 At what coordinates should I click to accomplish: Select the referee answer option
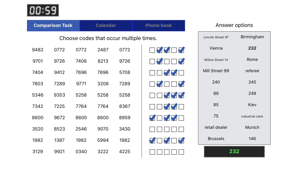(x=252, y=71)
